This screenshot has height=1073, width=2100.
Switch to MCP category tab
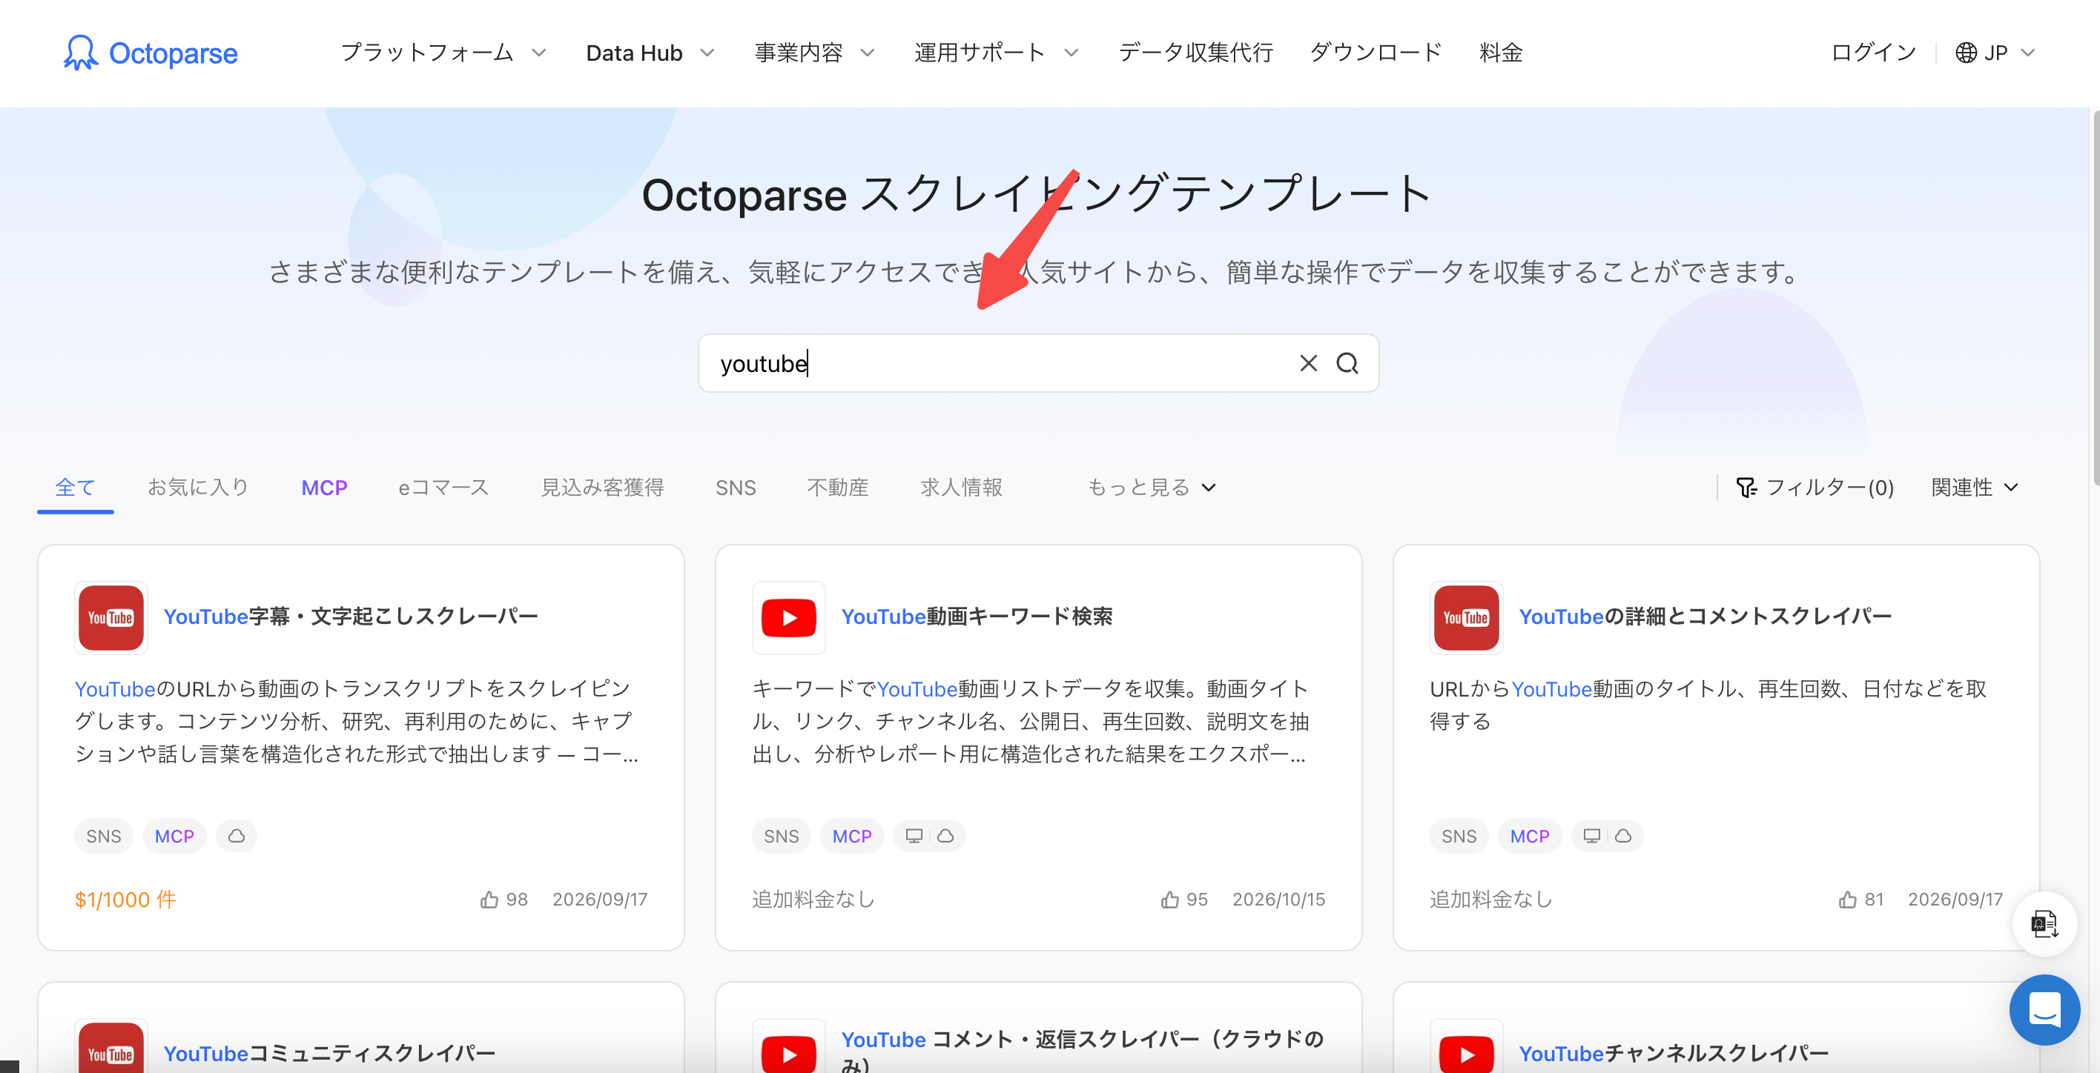(x=325, y=487)
